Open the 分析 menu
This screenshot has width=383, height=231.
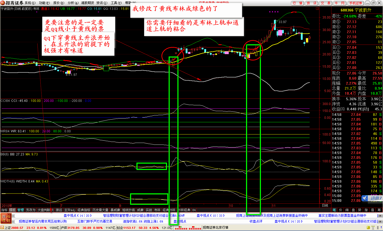coord(73,3)
